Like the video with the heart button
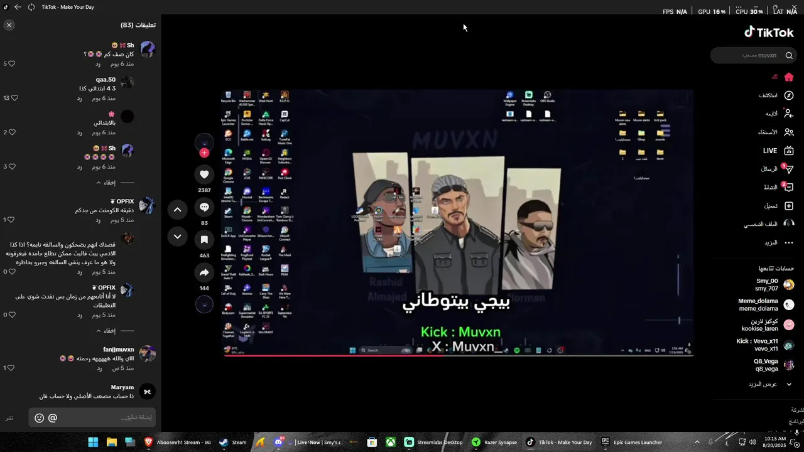The height and width of the screenshot is (452, 804). coord(204,175)
